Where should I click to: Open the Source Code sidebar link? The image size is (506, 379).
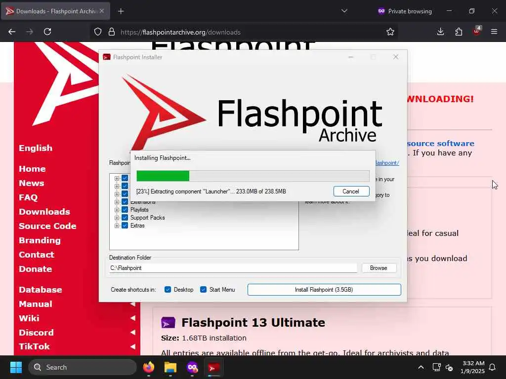(47, 226)
